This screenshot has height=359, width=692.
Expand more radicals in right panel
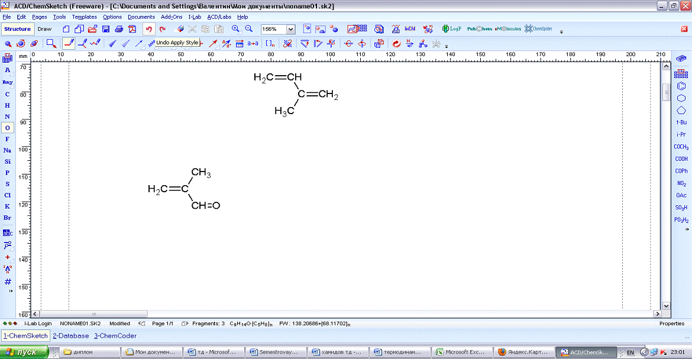(687, 229)
